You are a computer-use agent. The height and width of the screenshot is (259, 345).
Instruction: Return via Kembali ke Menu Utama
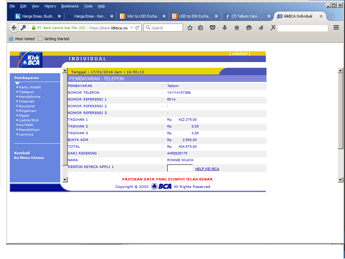29,155
